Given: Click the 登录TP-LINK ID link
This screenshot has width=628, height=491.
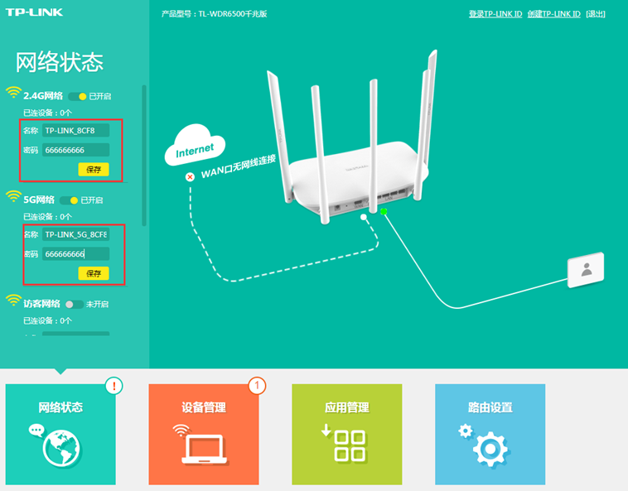Looking at the screenshot, I should coord(495,14).
